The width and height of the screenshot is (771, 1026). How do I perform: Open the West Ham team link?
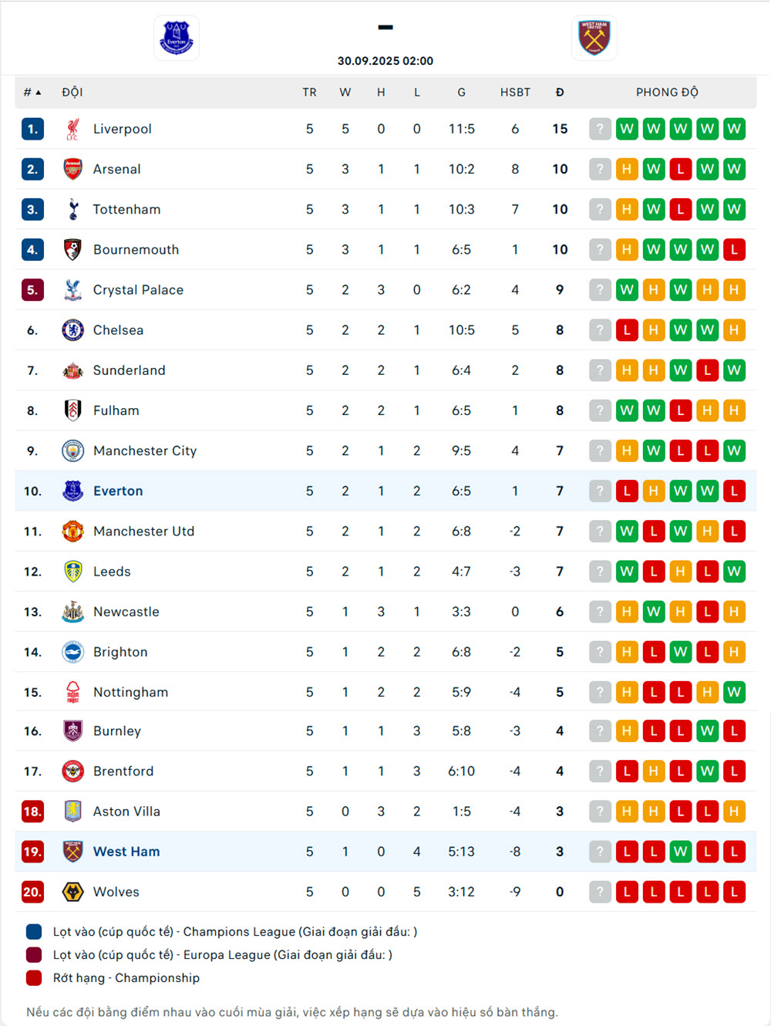pyautogui.click(x=126, y=852)
